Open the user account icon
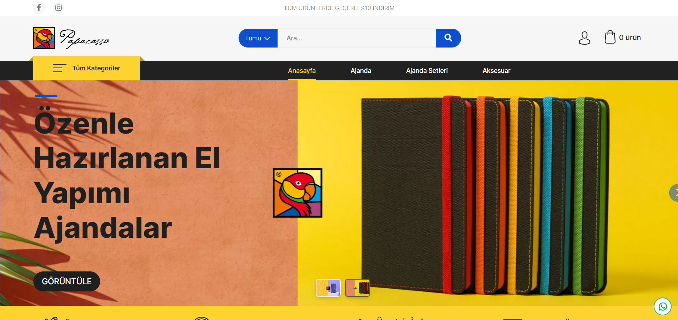 pyautogui.click(x=584, y=38)
